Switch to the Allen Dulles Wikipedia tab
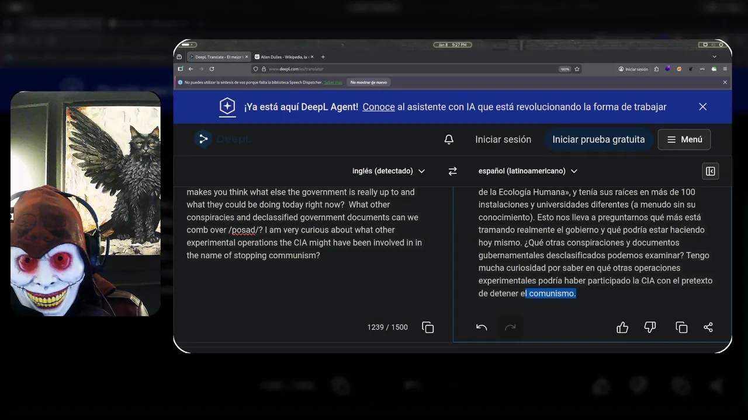 [x=285, y=57]
